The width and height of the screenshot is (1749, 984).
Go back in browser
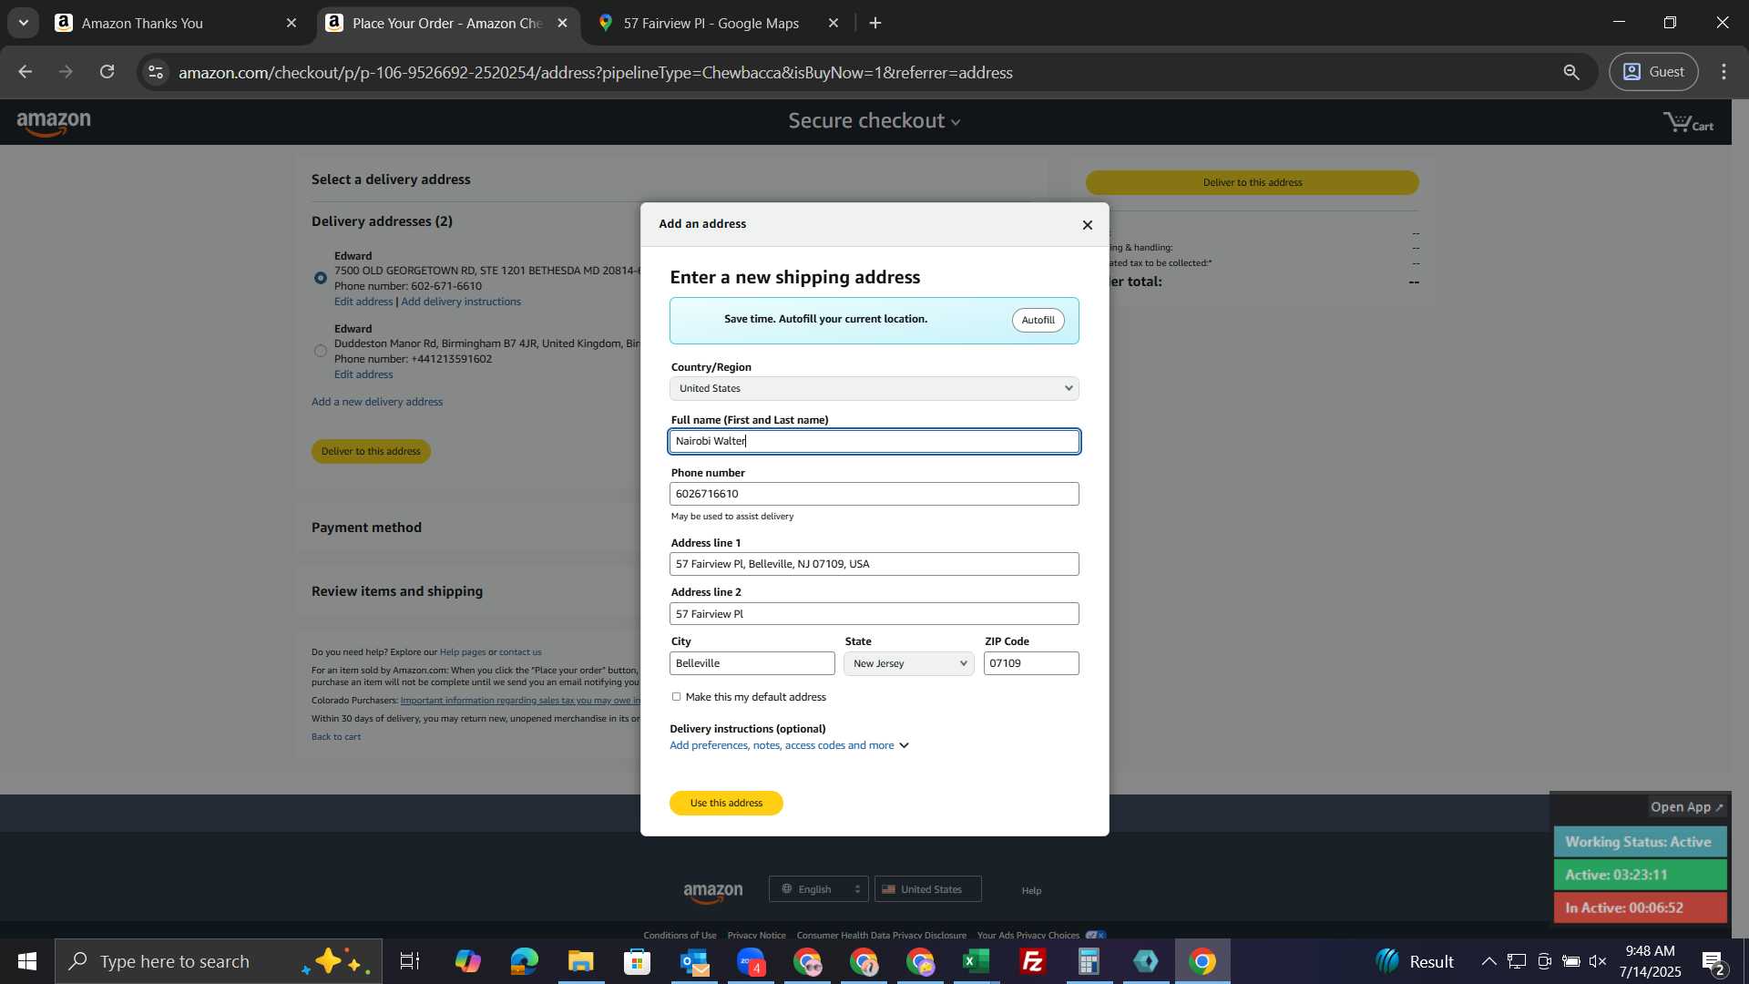pos(26,72)
